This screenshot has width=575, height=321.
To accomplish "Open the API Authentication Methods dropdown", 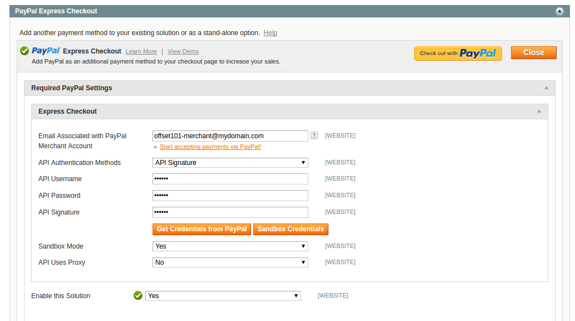I will [230, 163].
